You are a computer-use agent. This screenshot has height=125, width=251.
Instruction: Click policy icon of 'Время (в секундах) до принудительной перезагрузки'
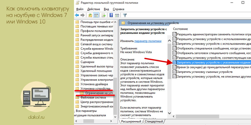[174, 67]
